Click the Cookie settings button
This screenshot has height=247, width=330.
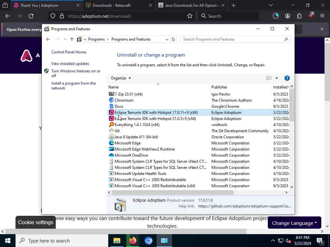pyautogui.click(x=35, y=222)
